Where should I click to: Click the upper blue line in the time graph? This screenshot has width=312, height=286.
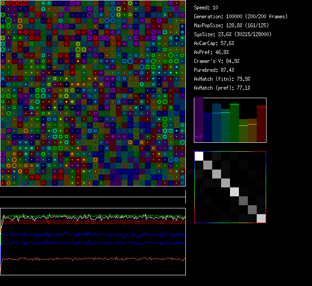click(89, 234)
